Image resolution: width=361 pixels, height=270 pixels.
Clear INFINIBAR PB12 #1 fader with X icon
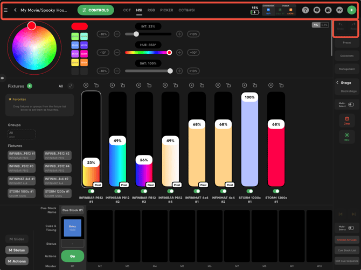tap(86, 86)
